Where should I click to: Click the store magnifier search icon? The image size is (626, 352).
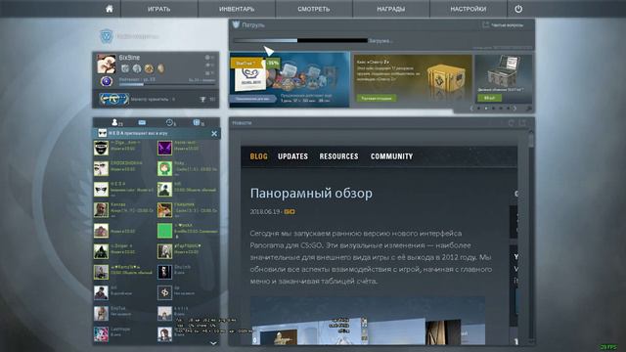(528, 109)
